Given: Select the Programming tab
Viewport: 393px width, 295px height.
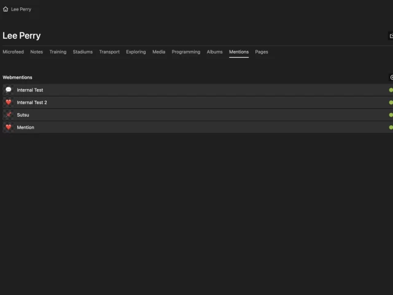Looking at the screenshot, I should point(185,52).
